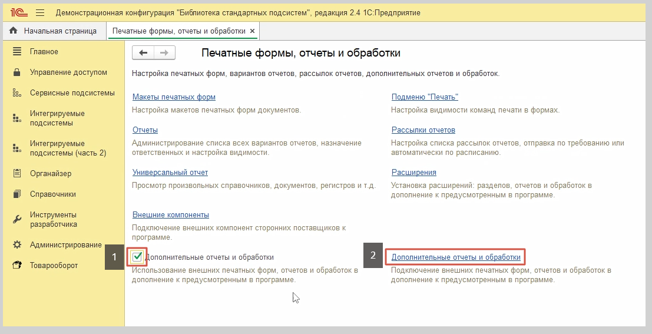Go back with the left arrow button
The width and height of the screenshot is (652, 334).
pyautogui.click(x=143, y=53)
